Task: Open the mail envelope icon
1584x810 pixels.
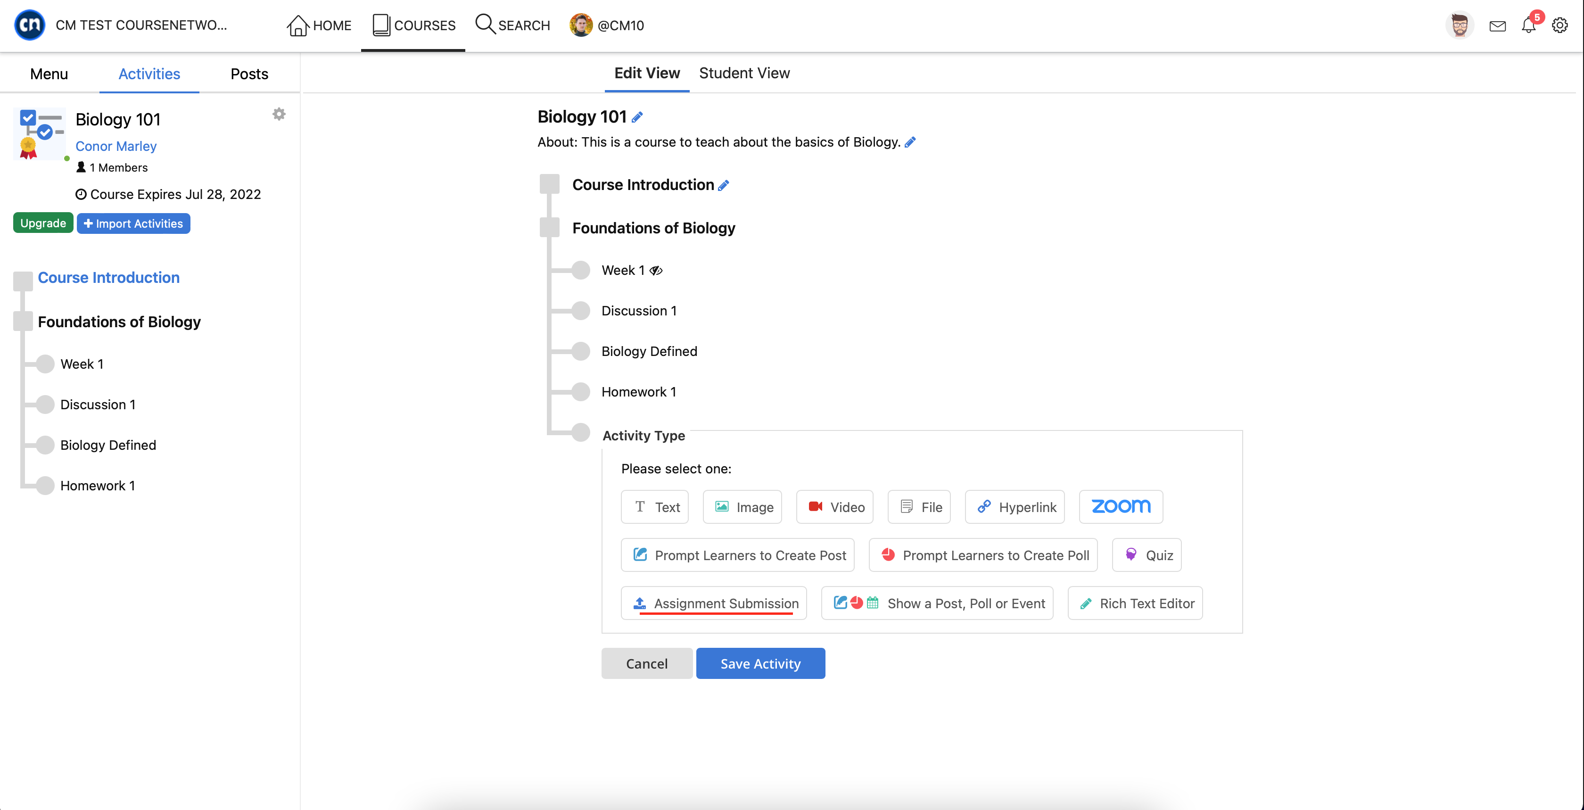Action: coord(1497,26)
